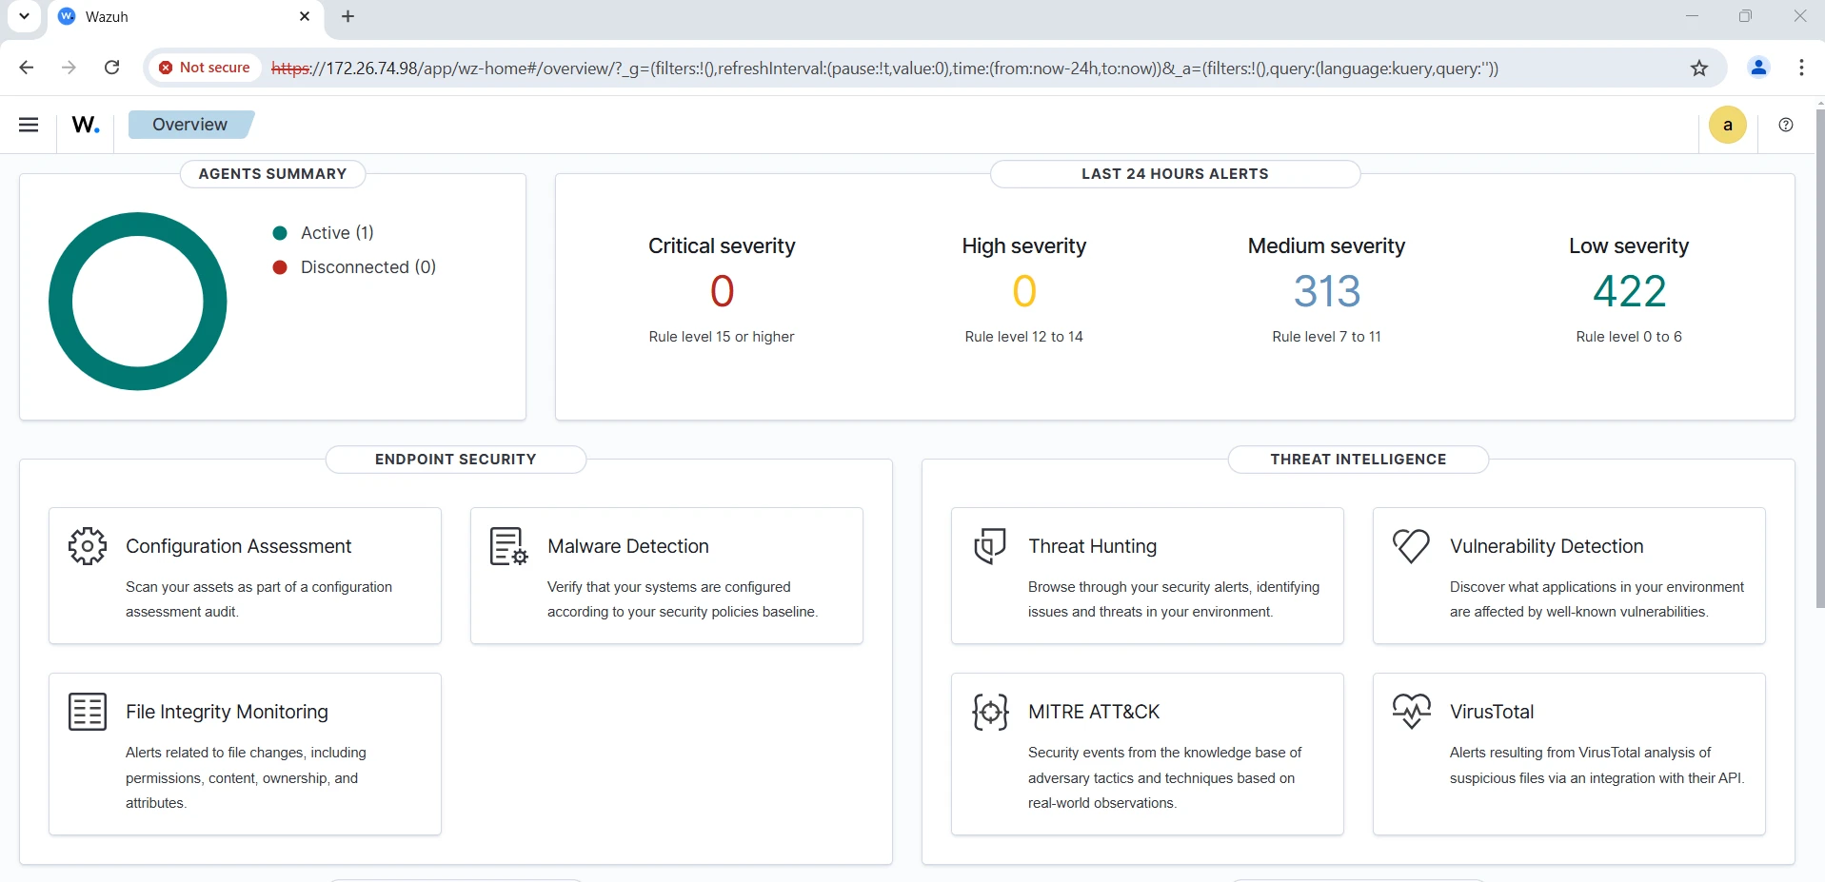The height and width of the screenshot is (882, 1825).
Task: Bookmark this page with star icon
Action: 1699,68
